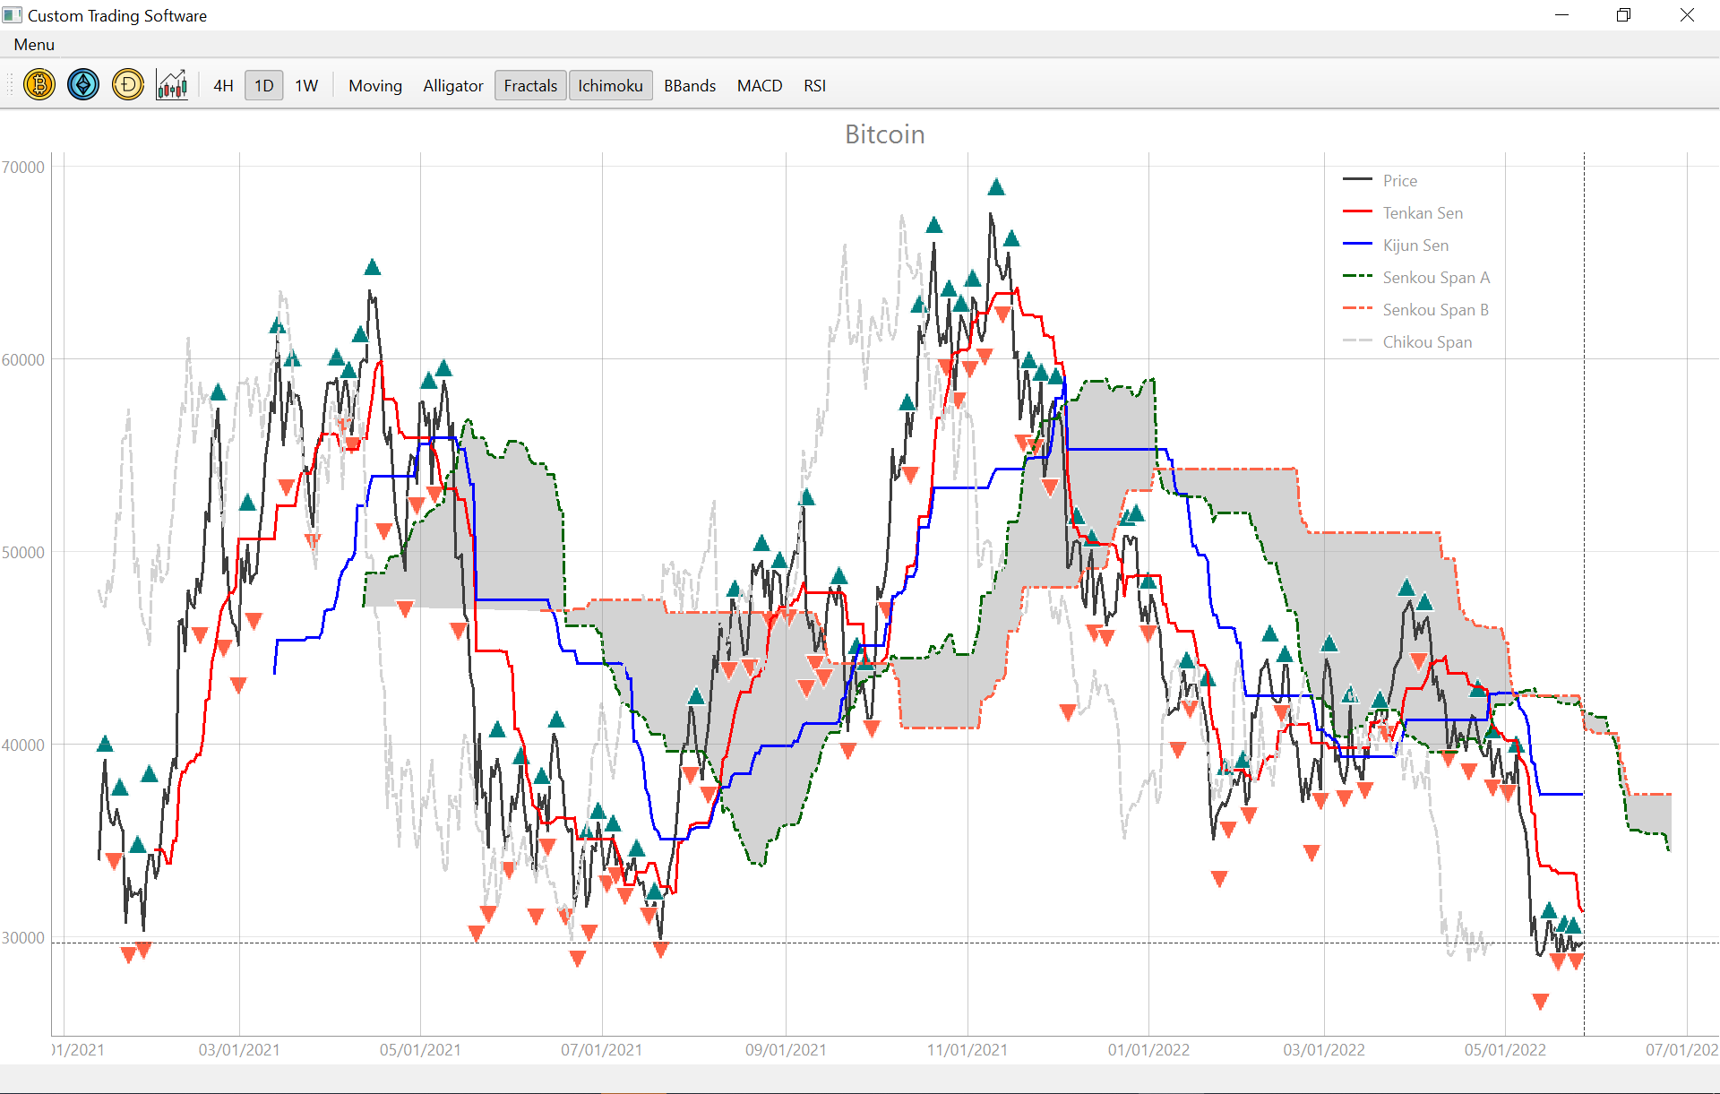This screenshot has width=1720, height=1094.
Task: Click the 07/01/2021 date axis label
Action: [x=602, y=1050]
